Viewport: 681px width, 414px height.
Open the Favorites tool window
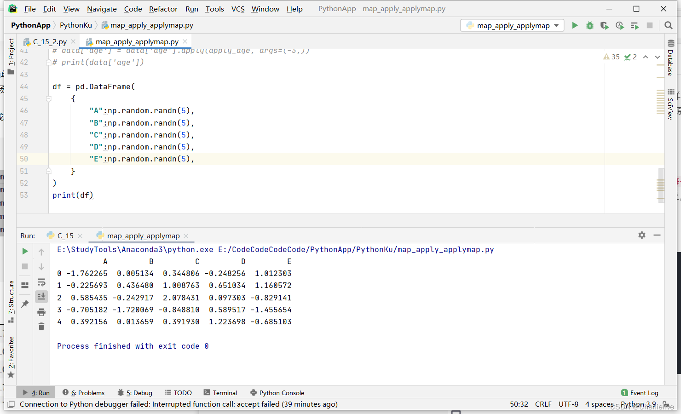(x=11, y=357)
